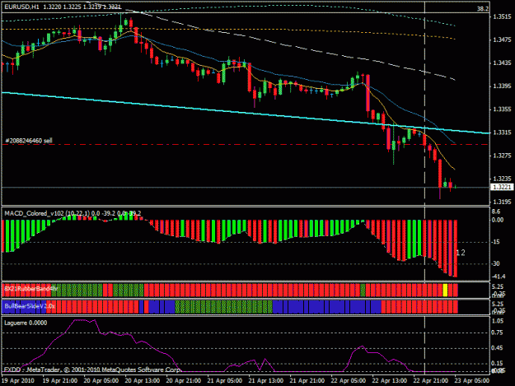This screenshot has width=515, height=386.
Task: Click the 1.3195 price axis label
Action: [x=502, y=202]
